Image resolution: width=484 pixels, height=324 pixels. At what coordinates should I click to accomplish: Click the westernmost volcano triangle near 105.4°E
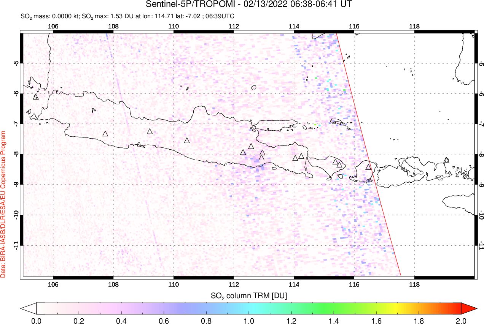click(36, 97)
